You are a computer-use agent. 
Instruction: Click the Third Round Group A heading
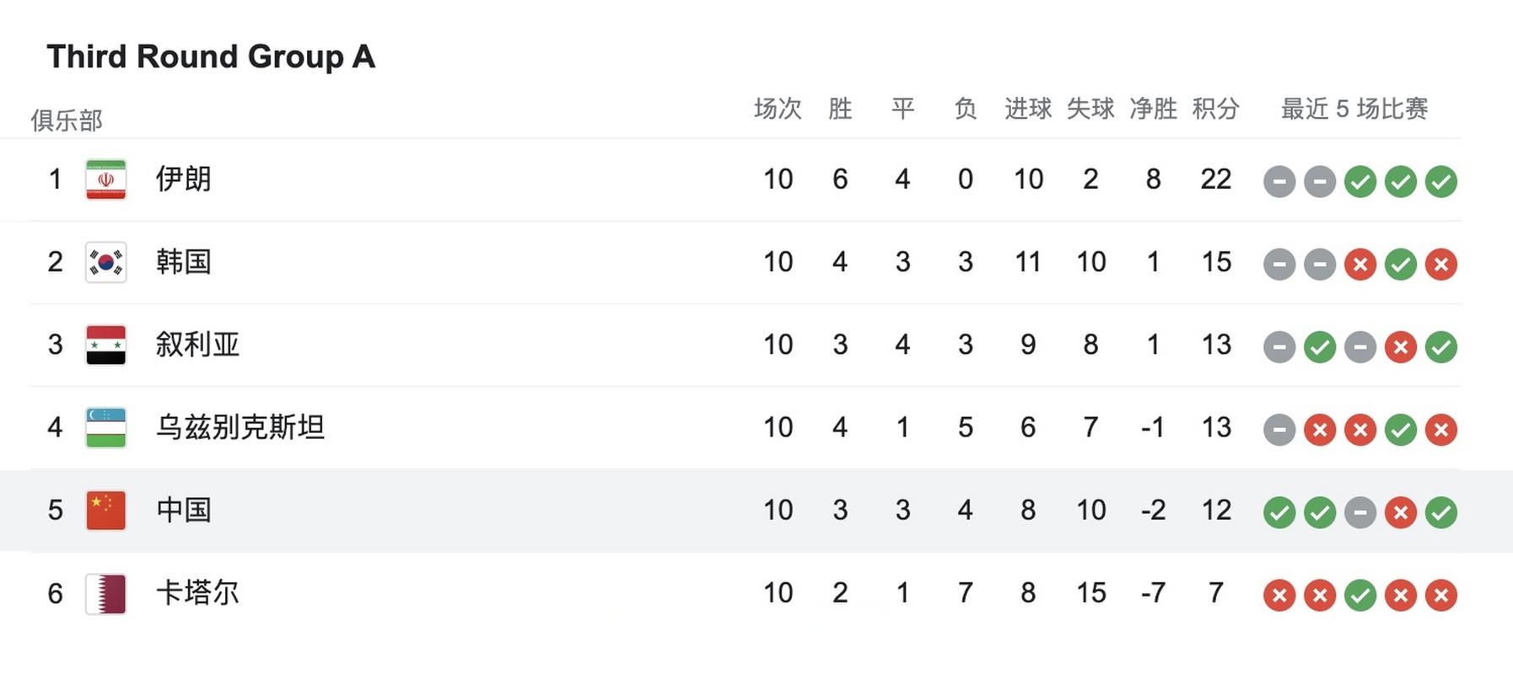coord(211,56)
